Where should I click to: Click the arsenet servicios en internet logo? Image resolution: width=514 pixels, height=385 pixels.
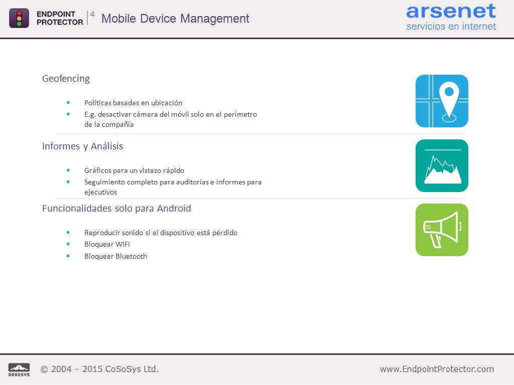pyautogui.click(x=451, y=17)
